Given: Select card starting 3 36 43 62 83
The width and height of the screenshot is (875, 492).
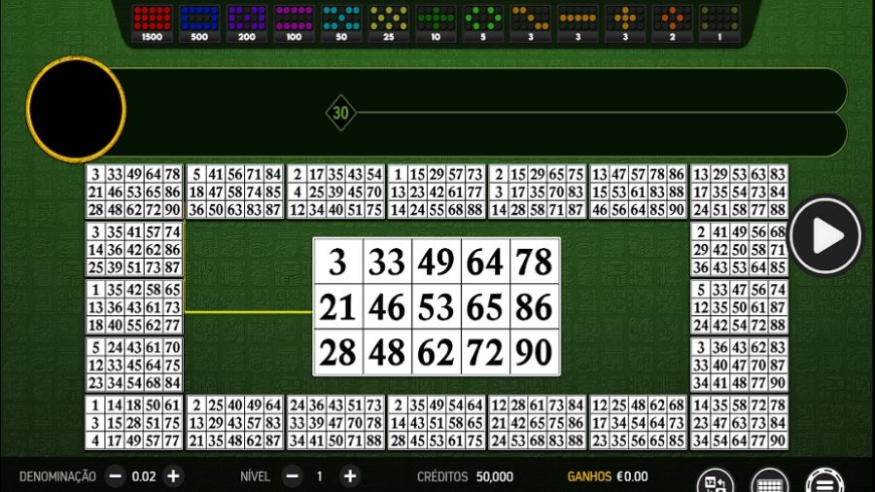Looking at the screenshot, I should click(740, 365).
